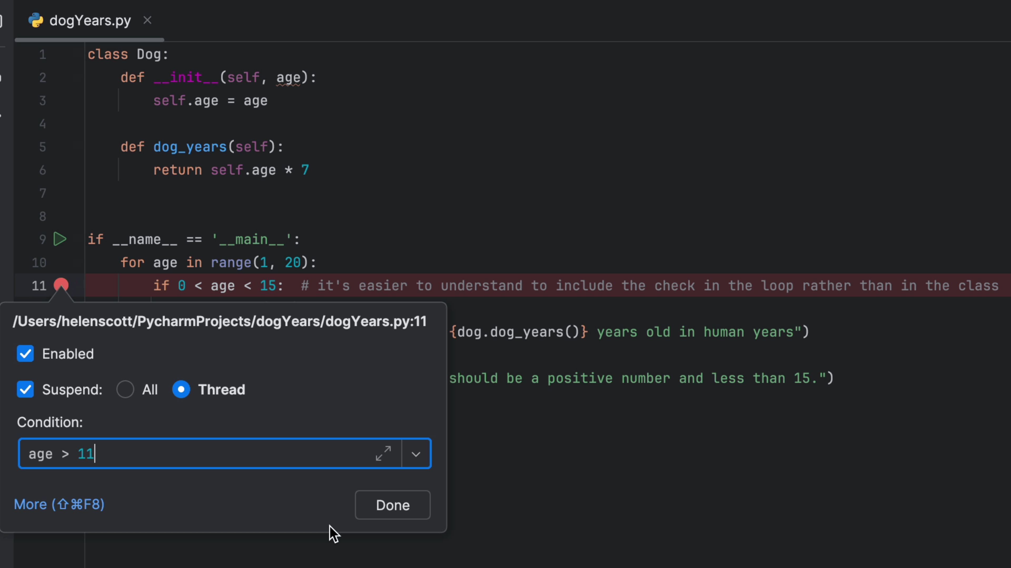Uncheck the Enabled checkbox
Screen dimensions: 1011x568
click(x=25, y=354)
